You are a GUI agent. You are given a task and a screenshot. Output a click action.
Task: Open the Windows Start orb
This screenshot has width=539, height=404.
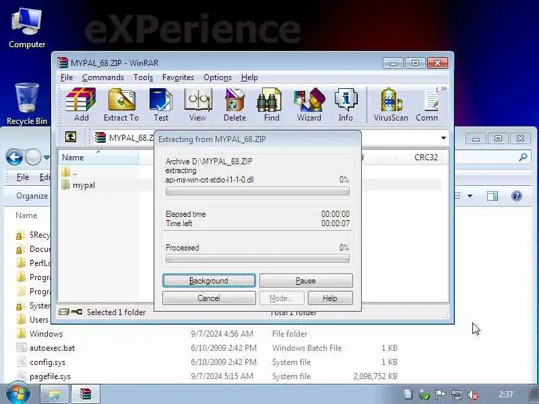coord(18,394)
